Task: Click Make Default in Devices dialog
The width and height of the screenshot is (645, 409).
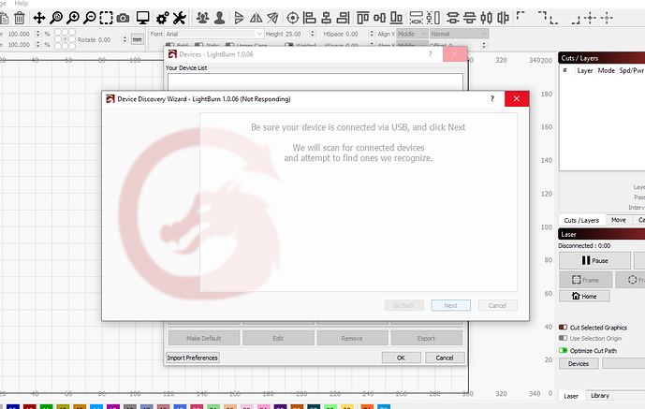Action: 204,338
